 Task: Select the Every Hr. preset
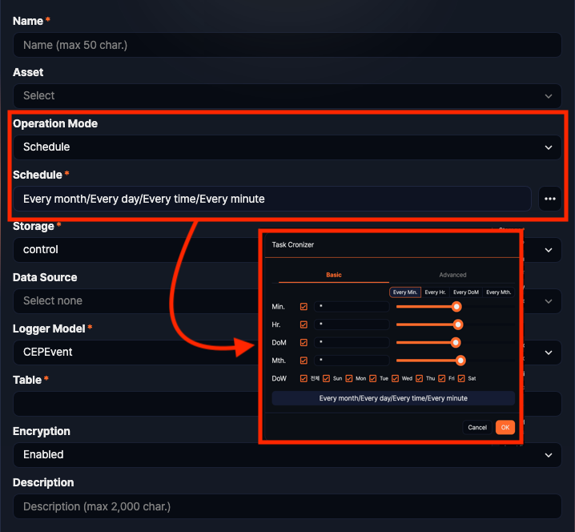pos(436,292)
